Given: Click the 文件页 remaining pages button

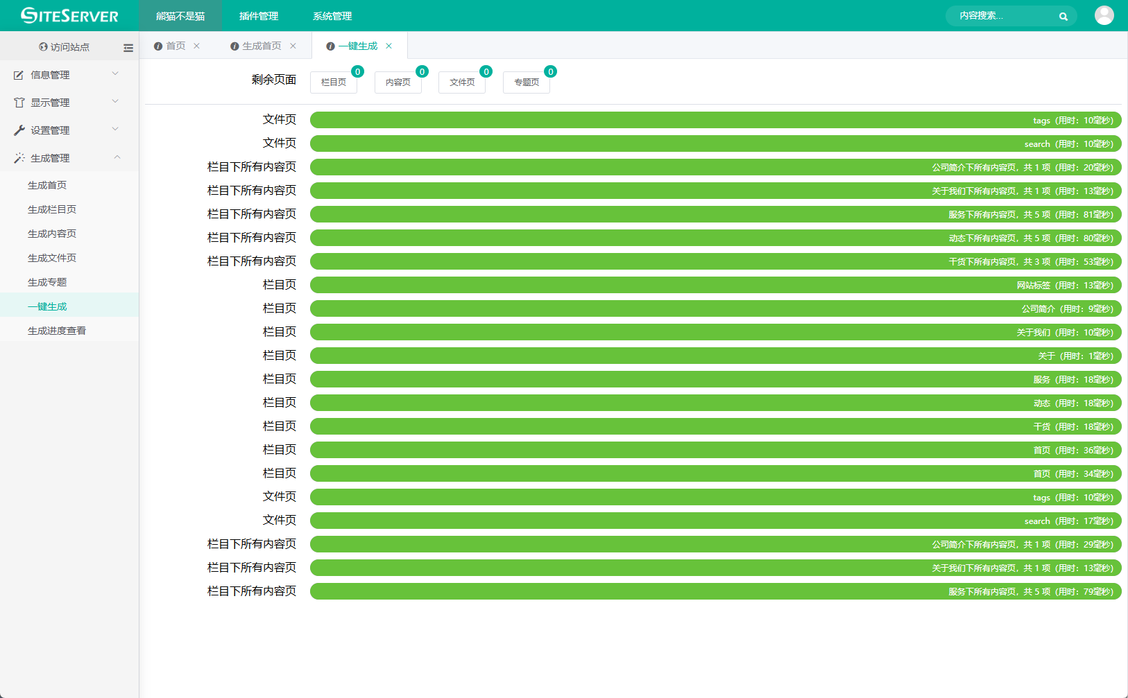Looking at the screenshot, I should [x=462, y=82].
